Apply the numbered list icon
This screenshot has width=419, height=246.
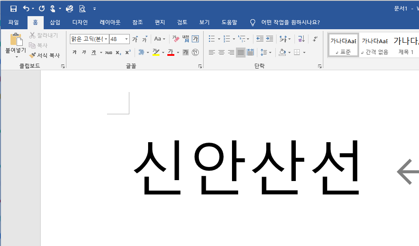pos(227,39)
